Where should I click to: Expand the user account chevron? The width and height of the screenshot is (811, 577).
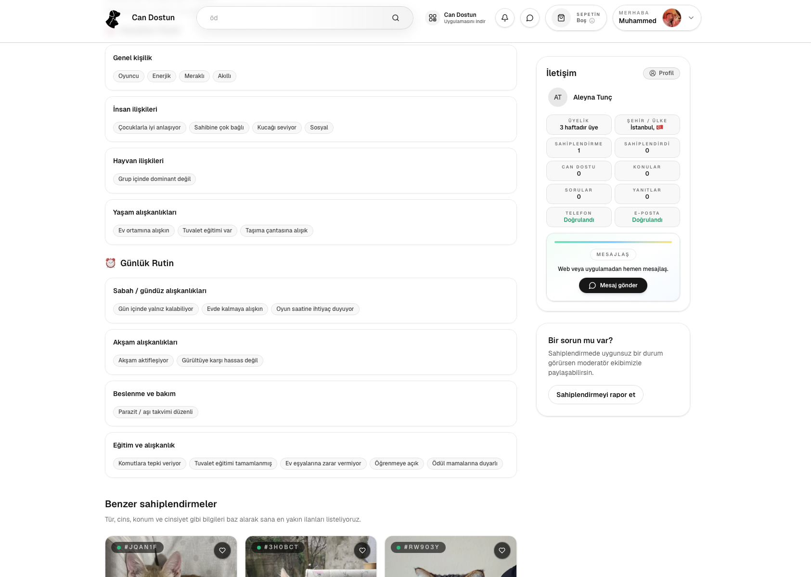pyautogui.click(x=691, y=18)
